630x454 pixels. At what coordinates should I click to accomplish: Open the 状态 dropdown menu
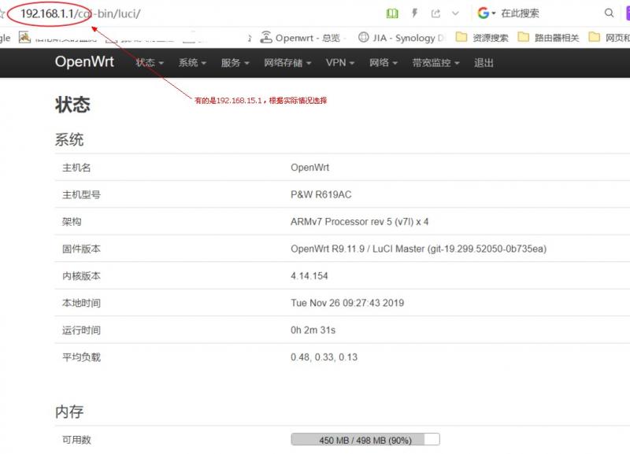[x=150, y=63]
